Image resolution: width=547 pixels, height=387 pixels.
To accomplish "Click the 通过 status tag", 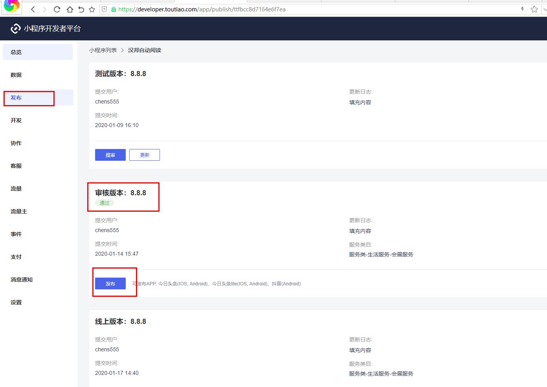I will (105, 203).
